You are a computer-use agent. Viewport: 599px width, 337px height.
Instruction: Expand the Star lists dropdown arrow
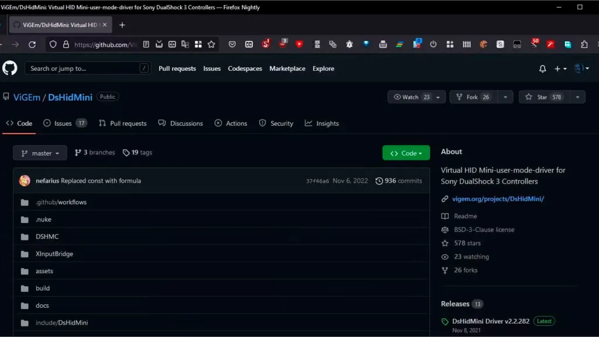(577, 97)
